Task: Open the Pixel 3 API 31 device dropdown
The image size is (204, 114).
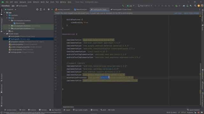Action: (x=145, y=6)
